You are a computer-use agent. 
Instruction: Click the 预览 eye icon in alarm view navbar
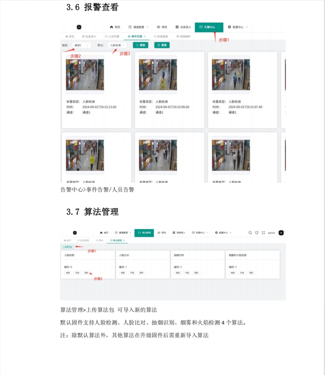coord(158,27)
